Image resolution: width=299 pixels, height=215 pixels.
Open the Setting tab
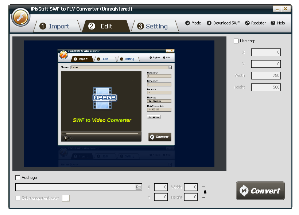pos(155,26)
